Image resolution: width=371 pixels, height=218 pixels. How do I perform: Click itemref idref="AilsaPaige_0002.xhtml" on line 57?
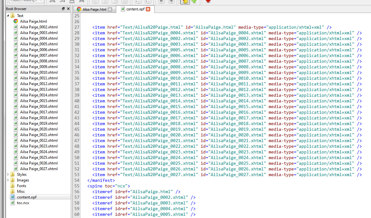(144, 198)
